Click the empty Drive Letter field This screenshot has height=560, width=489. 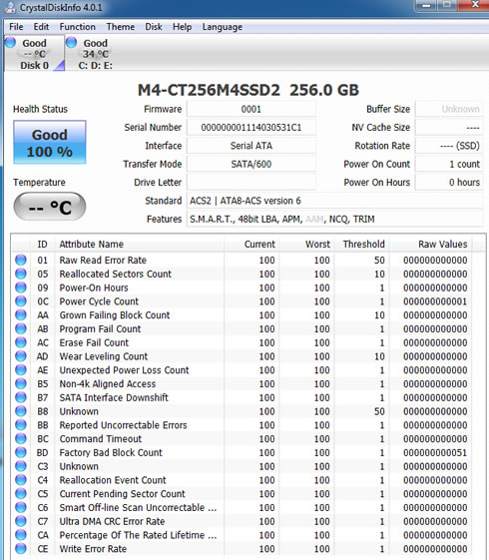pos(251,183)
